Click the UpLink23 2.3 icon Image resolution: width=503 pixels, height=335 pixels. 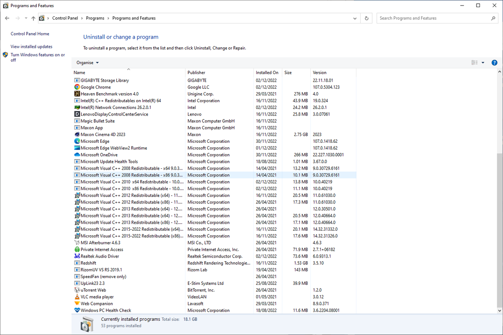(77, 283)
